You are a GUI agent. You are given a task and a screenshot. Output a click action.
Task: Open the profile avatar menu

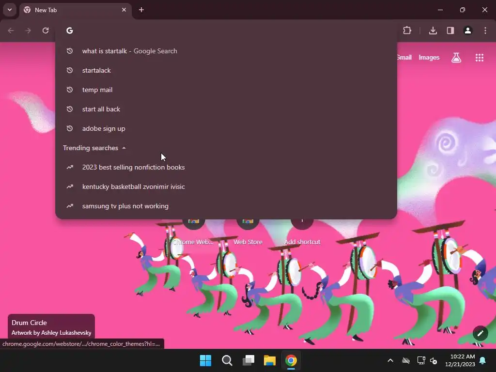[468, 31]
